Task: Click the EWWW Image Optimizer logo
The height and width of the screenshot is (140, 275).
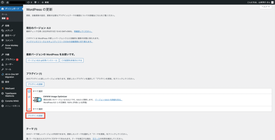Action: (x=37, y=99)
